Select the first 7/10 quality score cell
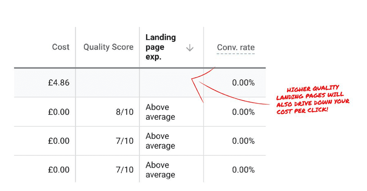This screenshot has height=191, width=367. pos(125,141)
